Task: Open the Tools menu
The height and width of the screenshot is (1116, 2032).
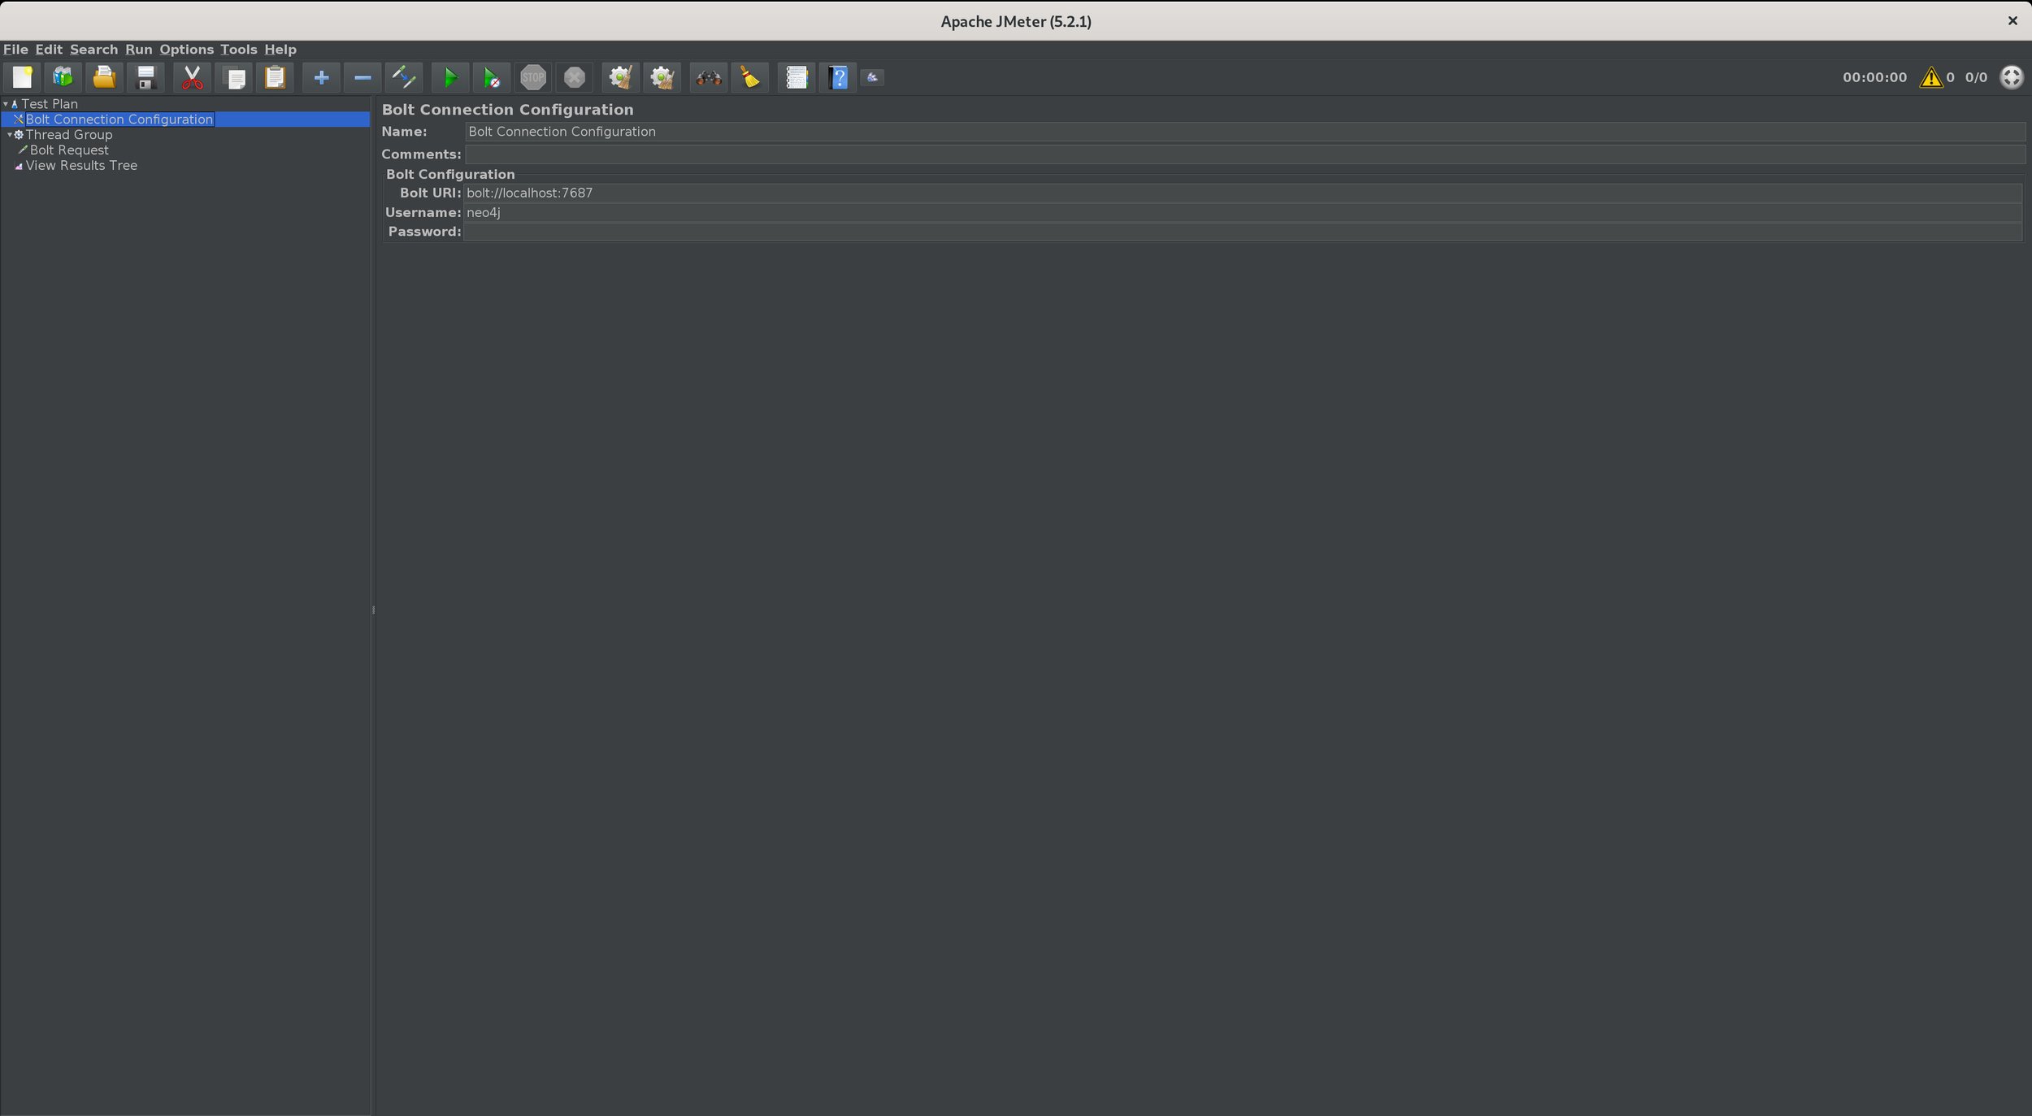Action: (238, 50)
